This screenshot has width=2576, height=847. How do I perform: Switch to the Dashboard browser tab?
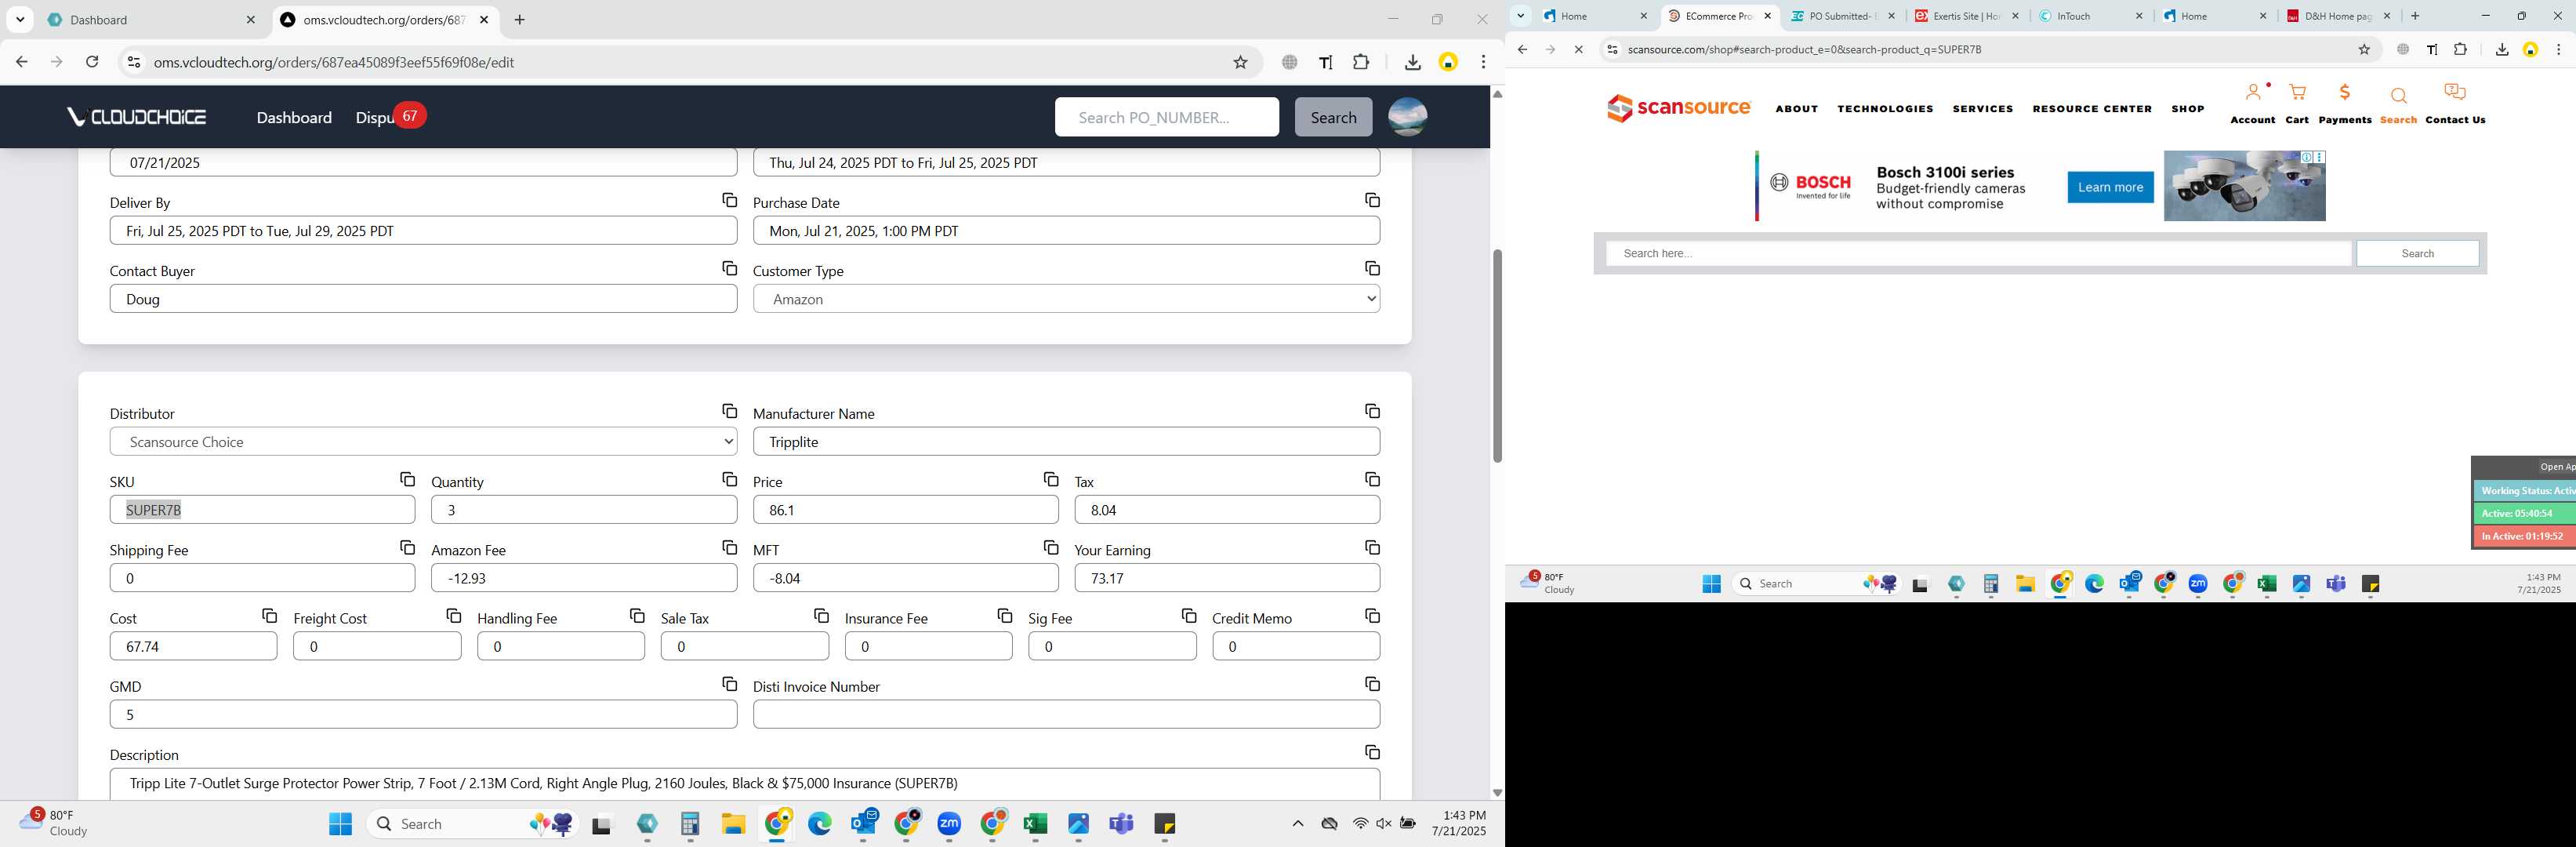153,20
